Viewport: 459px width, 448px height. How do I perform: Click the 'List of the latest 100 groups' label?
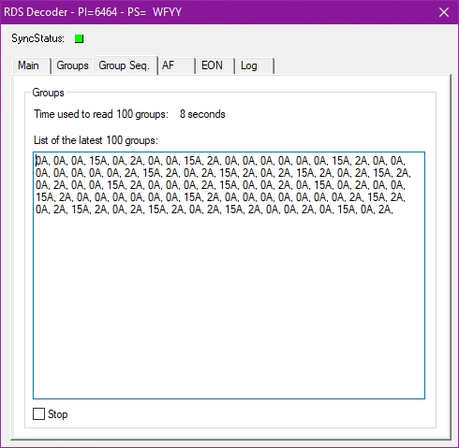(x=96, y=140)
